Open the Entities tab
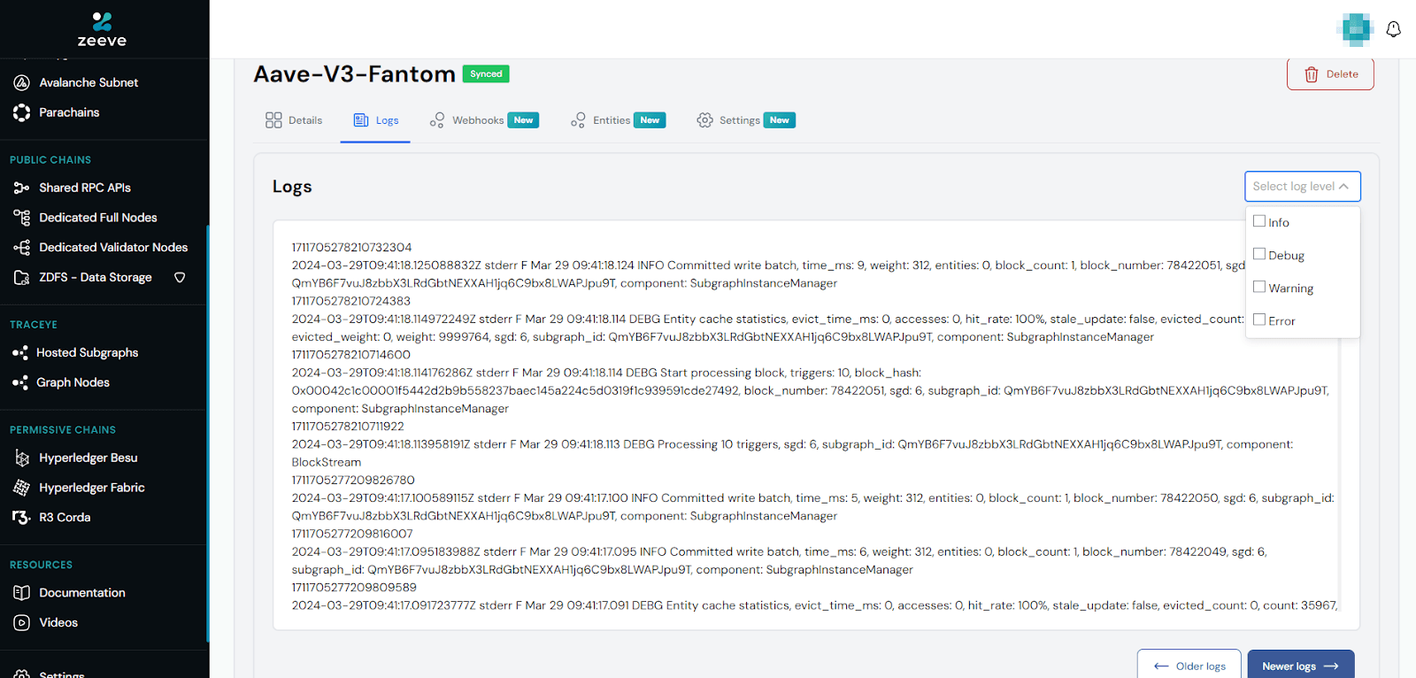Image resolution: width=1416 pixels, height=678 pixels. (x=618, y=120)
